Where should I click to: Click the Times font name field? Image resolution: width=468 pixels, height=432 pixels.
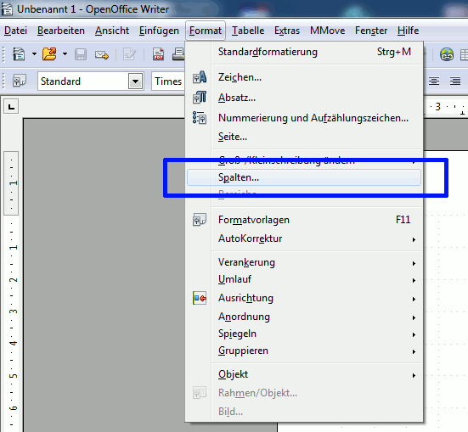point(168,81)
